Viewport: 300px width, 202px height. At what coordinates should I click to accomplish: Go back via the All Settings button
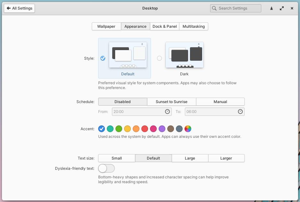pyautogui.click(x=19, y=8)
